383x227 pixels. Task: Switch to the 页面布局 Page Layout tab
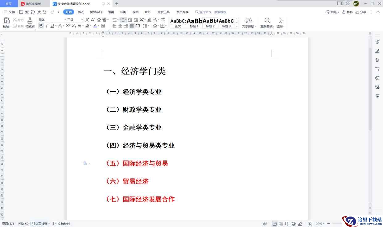96,12
